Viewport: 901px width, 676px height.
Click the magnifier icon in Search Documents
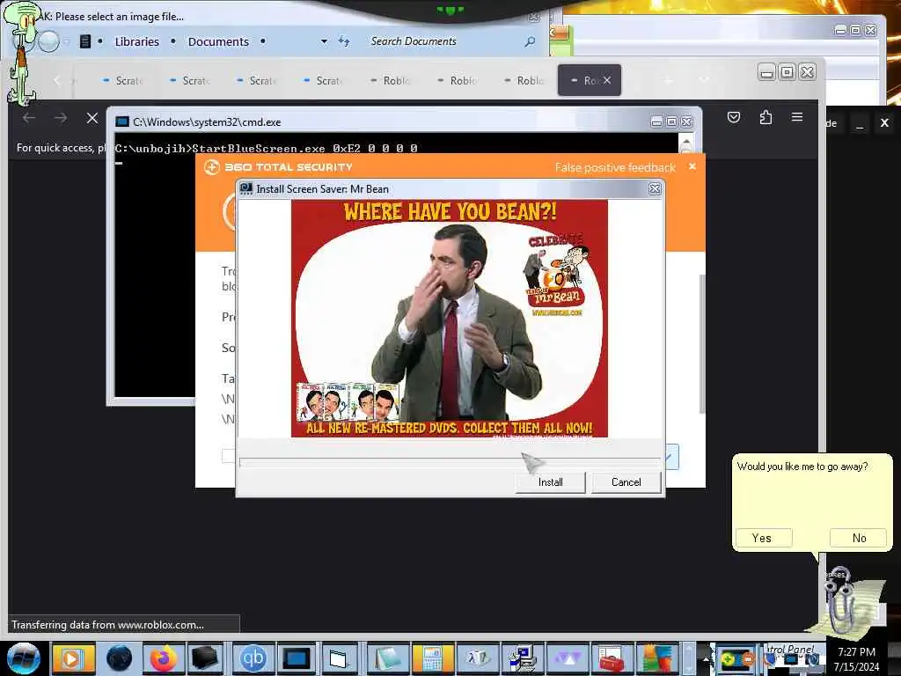(530, 41)
